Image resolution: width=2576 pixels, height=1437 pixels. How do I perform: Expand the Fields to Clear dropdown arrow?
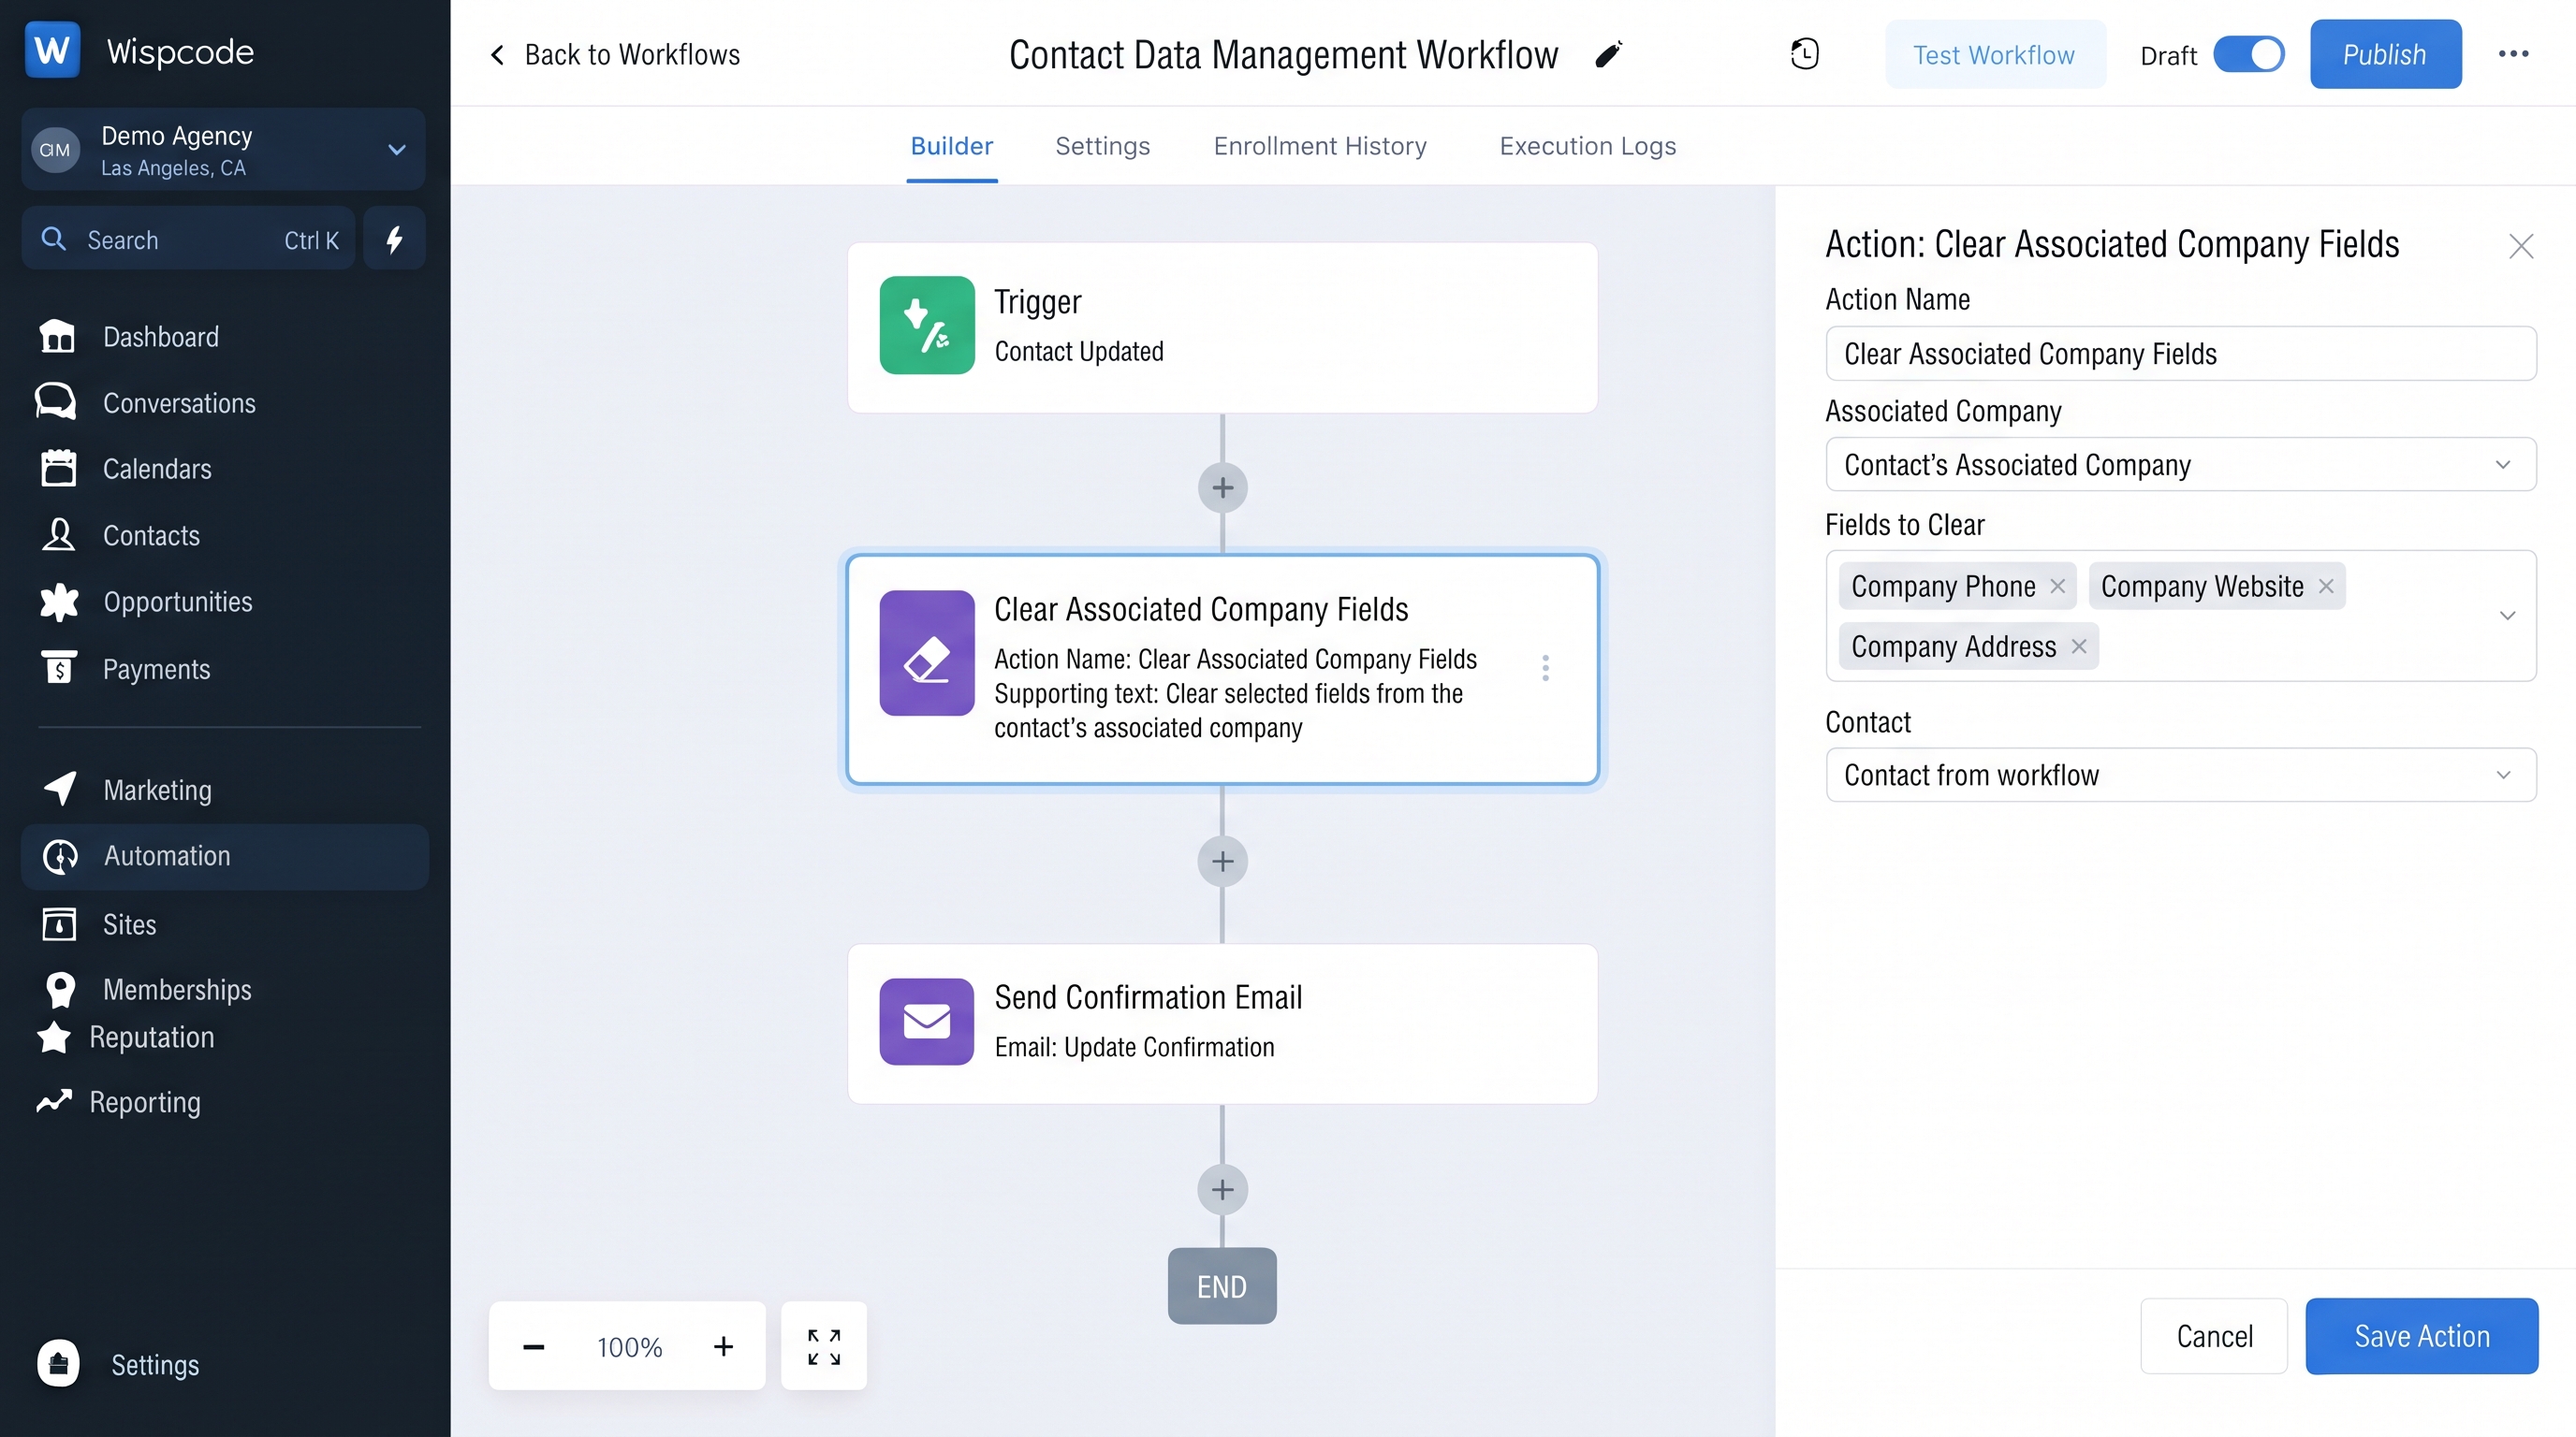coord(2507,616)
